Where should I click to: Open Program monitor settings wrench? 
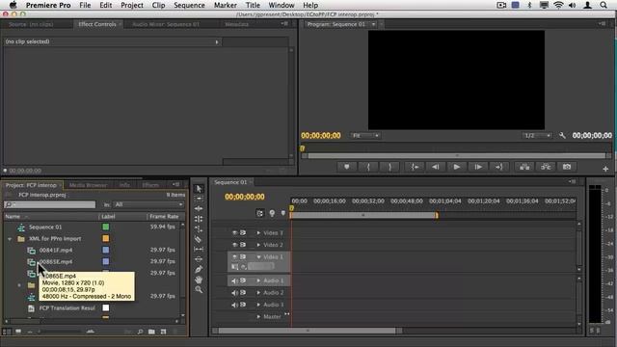pos(562,135)
